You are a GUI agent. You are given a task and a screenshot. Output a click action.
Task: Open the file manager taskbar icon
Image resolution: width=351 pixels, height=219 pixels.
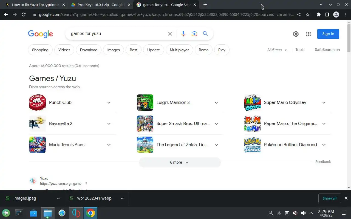[48, 213]
